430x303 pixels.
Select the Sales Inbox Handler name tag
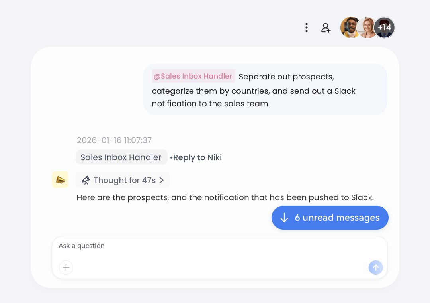tap(121, 157)
